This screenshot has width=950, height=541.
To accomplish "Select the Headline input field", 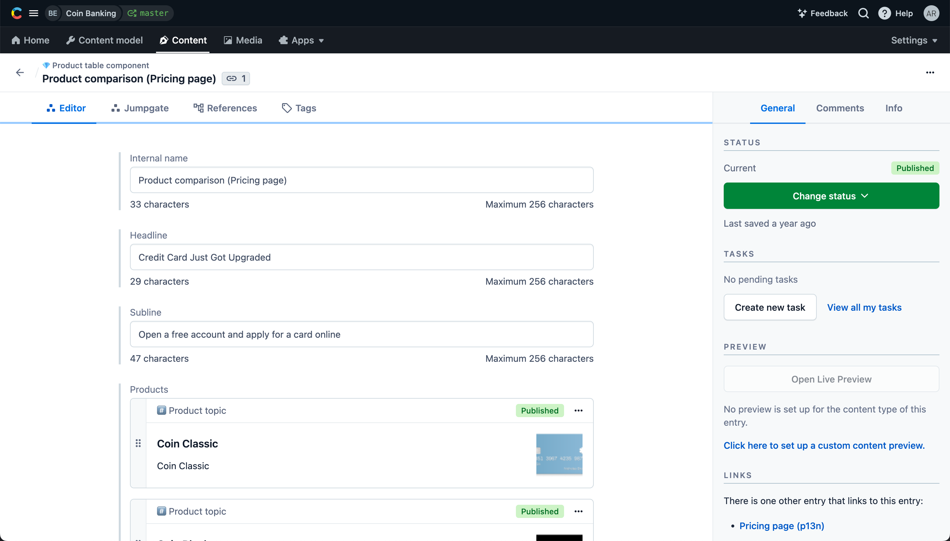I will (362, 257).
